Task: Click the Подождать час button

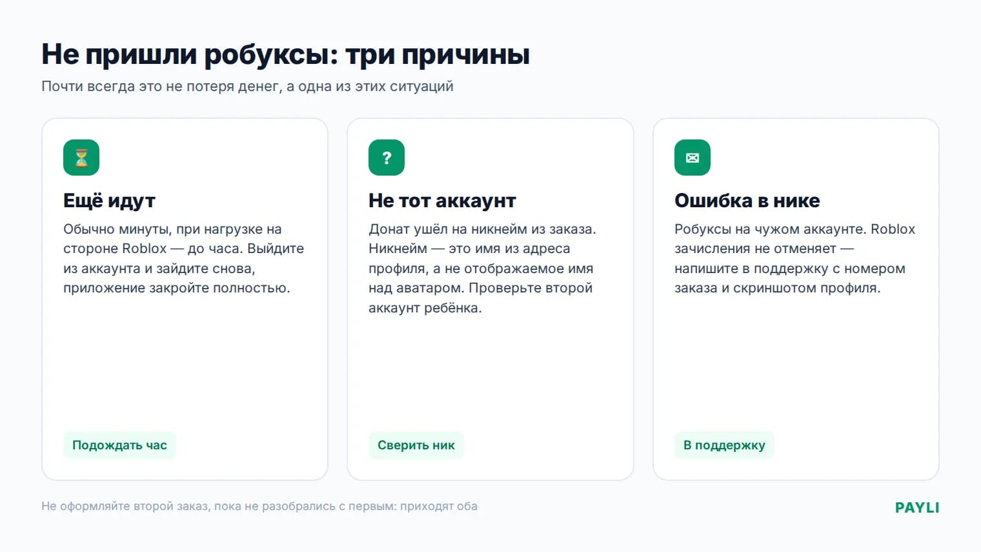Action: click(x=119, y=445)
